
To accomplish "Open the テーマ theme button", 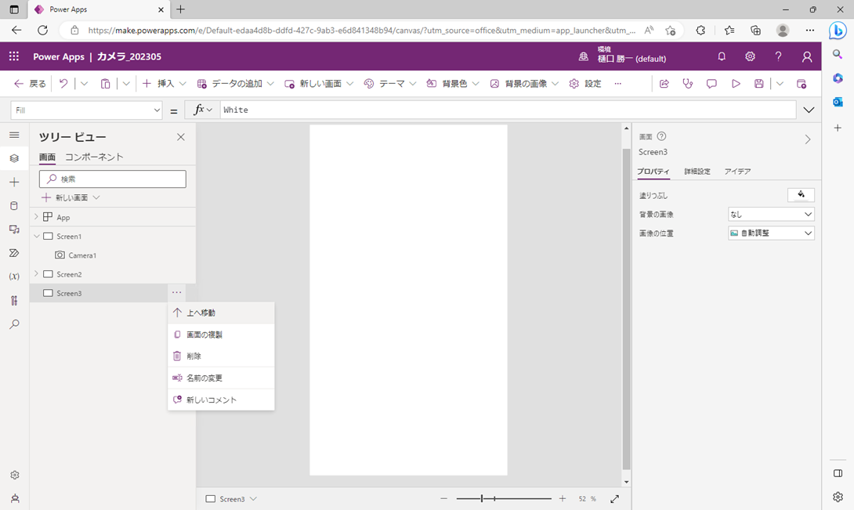I will [390, 83].
